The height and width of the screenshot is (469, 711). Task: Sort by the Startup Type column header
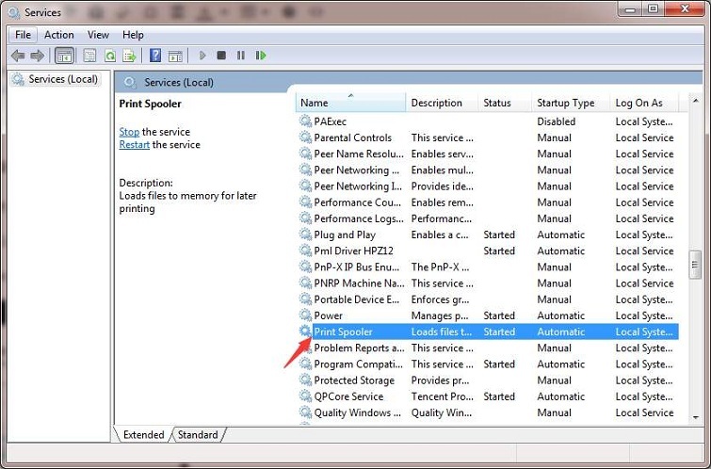(565, 103)
